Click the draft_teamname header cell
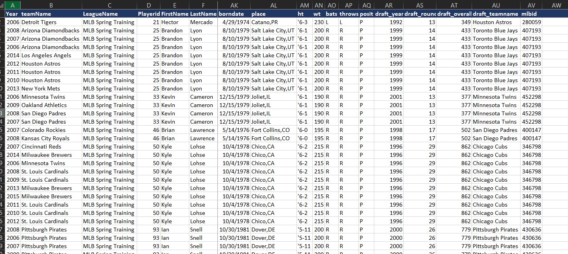568x254 pixels. click(496, 14)
